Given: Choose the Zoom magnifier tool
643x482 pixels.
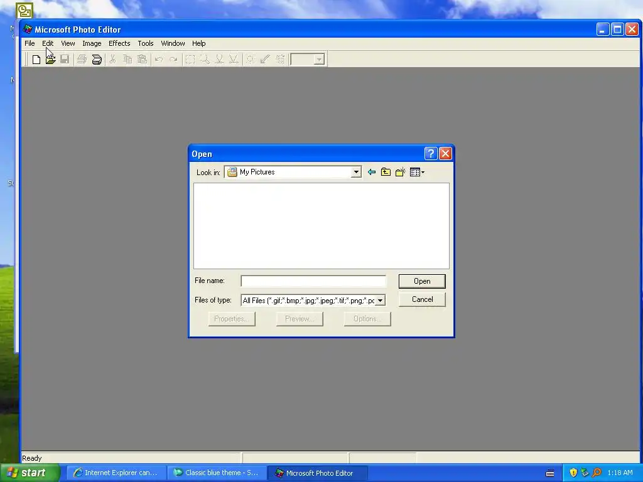Looking at the screenshot, I should [x=205, y=60].
